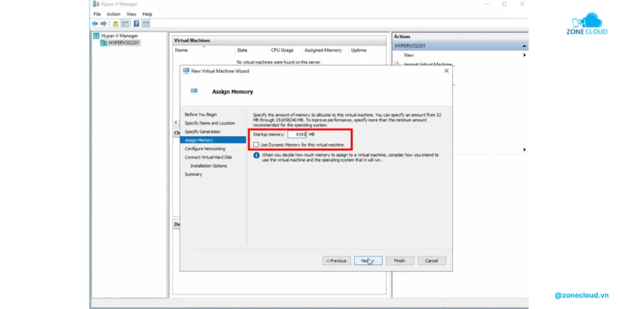Viewport: 618px width, 309px height.
Task: Click the submenu arrow in lower Actions pane
Action: point(524,150)
